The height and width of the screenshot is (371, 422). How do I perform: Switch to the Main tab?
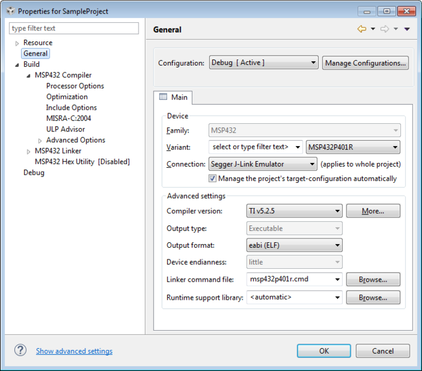point(173,97)
